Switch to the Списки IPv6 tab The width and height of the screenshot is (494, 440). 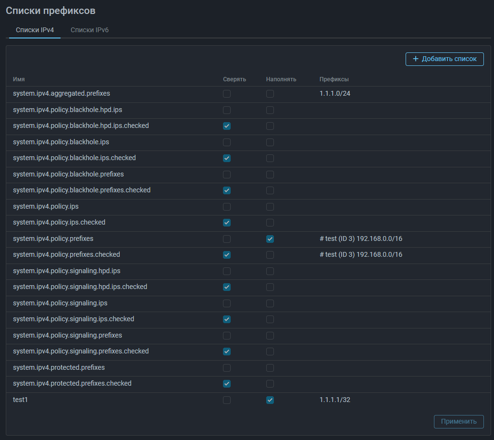(x=89, y=30)
